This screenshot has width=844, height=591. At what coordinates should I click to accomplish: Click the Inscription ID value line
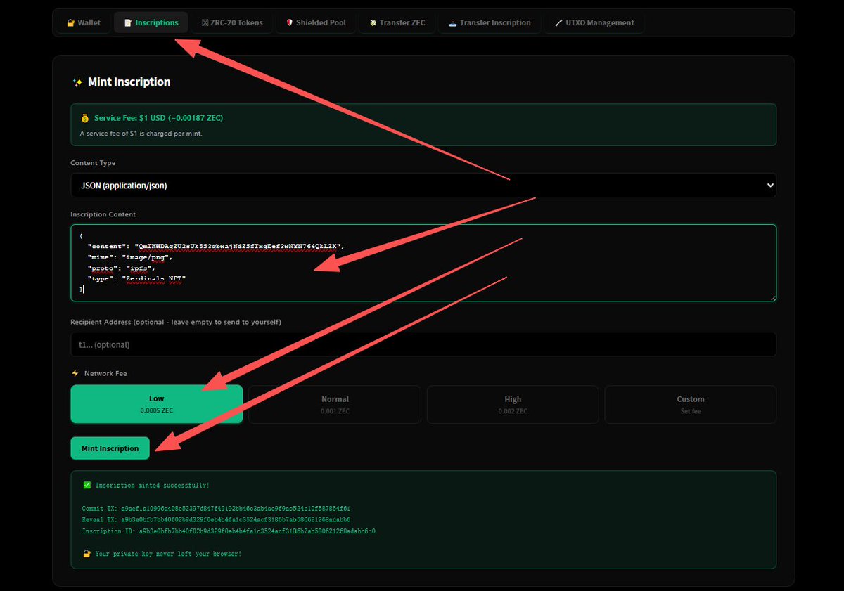pos(229,531)
